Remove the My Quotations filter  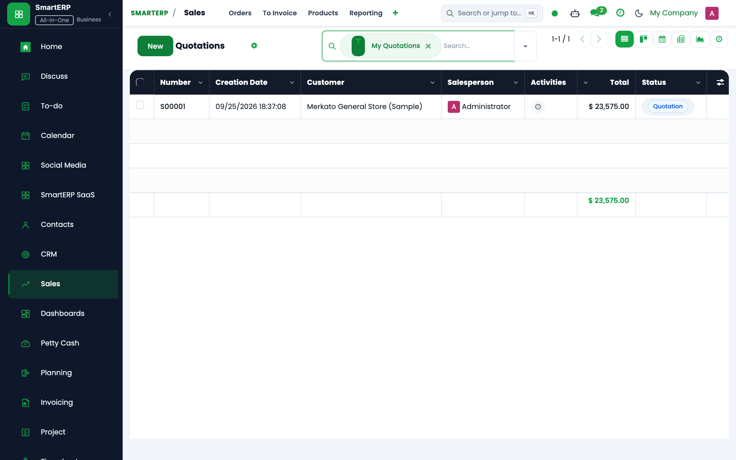point(428,46)
